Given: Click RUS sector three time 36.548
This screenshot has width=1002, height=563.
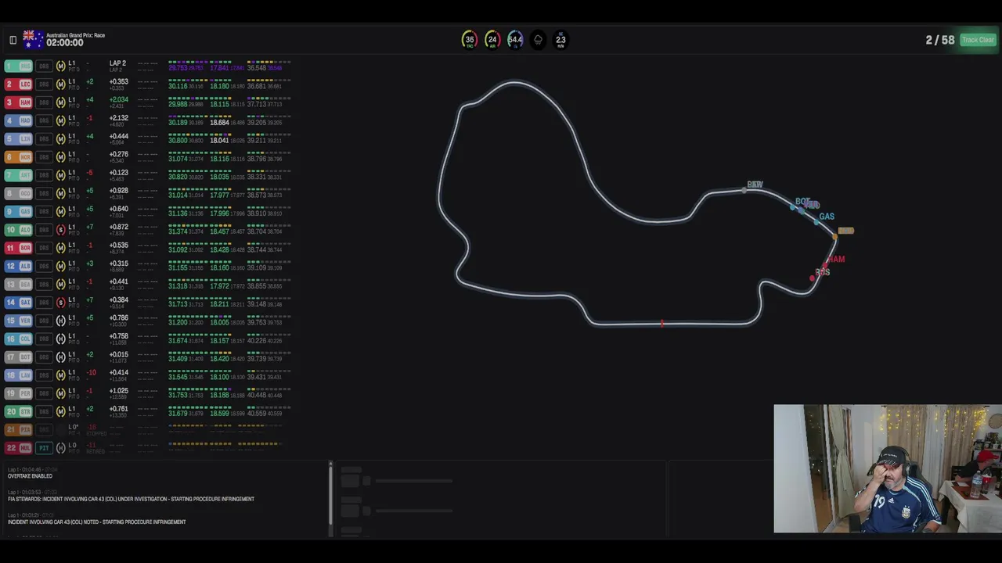Looking at the screenshot, I should (257, 68).
